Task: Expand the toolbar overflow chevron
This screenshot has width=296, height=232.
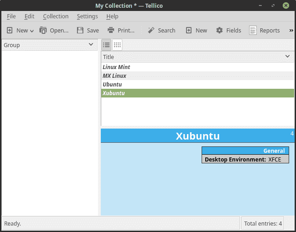Action: (291, 31)
